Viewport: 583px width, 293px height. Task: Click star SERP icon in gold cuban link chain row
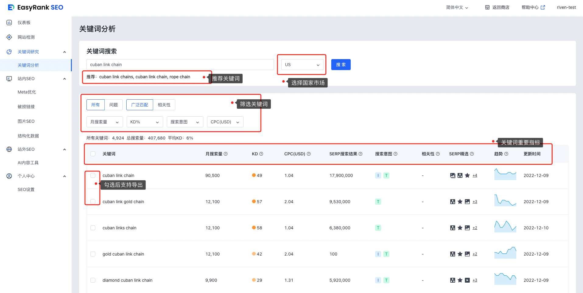[x=460, y=254]
